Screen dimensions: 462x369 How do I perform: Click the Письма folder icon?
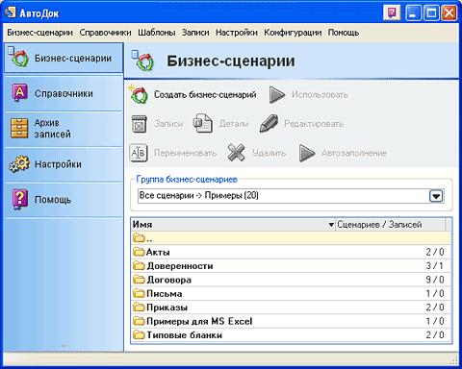tap(139, 293)
